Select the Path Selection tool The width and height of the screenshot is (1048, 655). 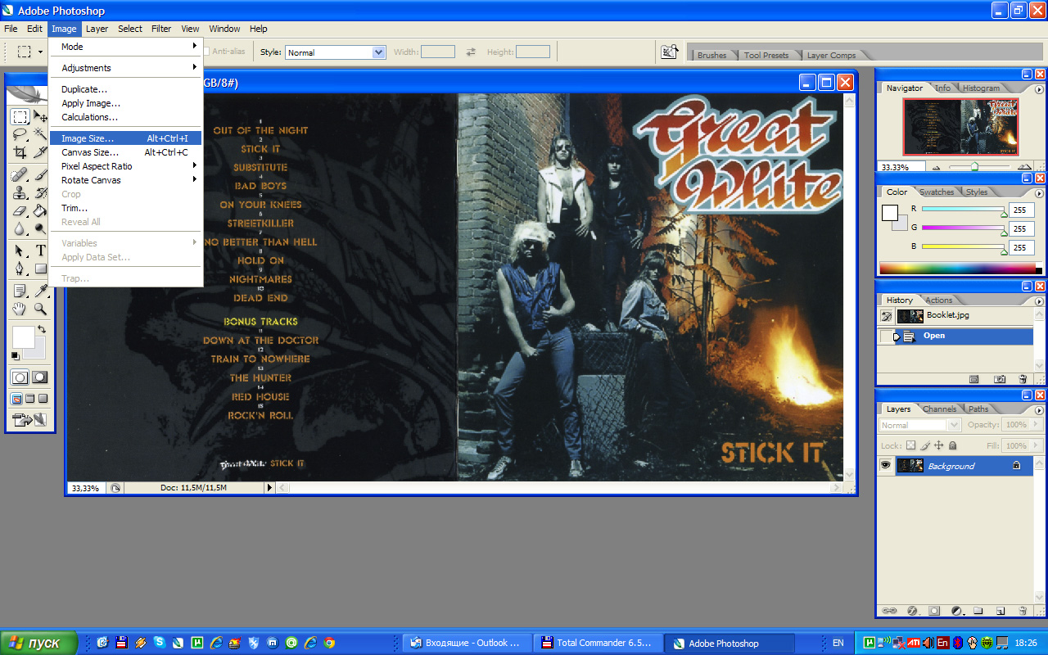(x=20, y=251)
